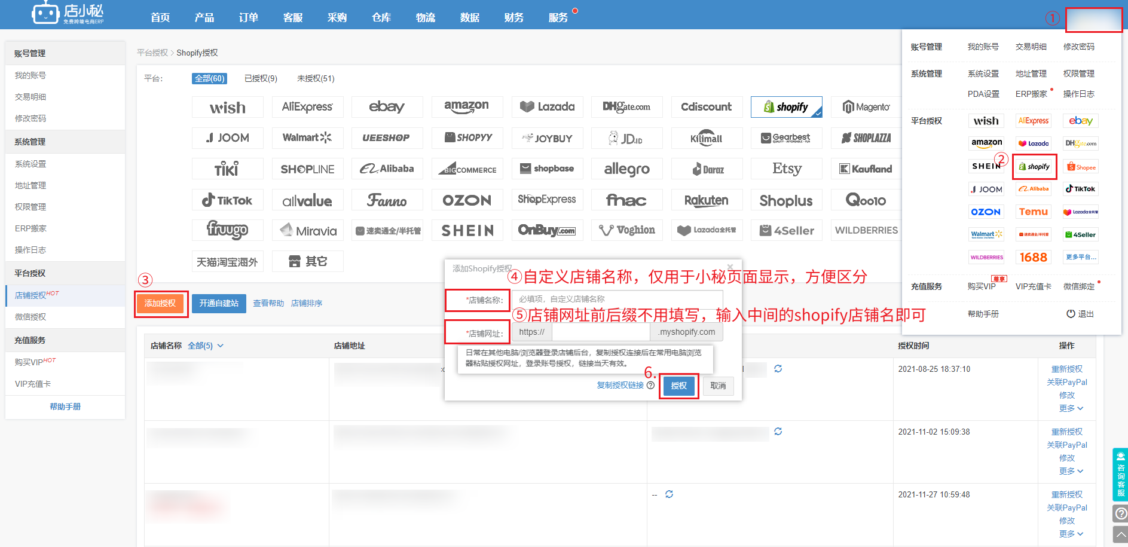Select the Shopify platform logo in main grid
This screenshot has height=547, width=1128.
[786, 107]
